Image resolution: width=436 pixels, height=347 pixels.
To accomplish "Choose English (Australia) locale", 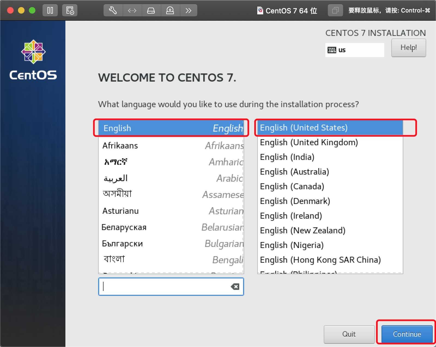I will [x=330, y=172].
